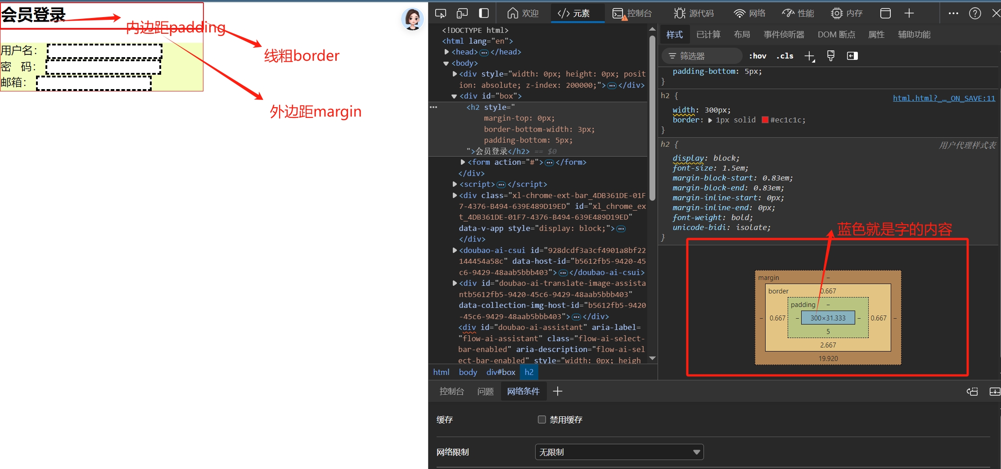Open the 网络 network tab
Screen dimensions: 1001x469
coord(749,14)
